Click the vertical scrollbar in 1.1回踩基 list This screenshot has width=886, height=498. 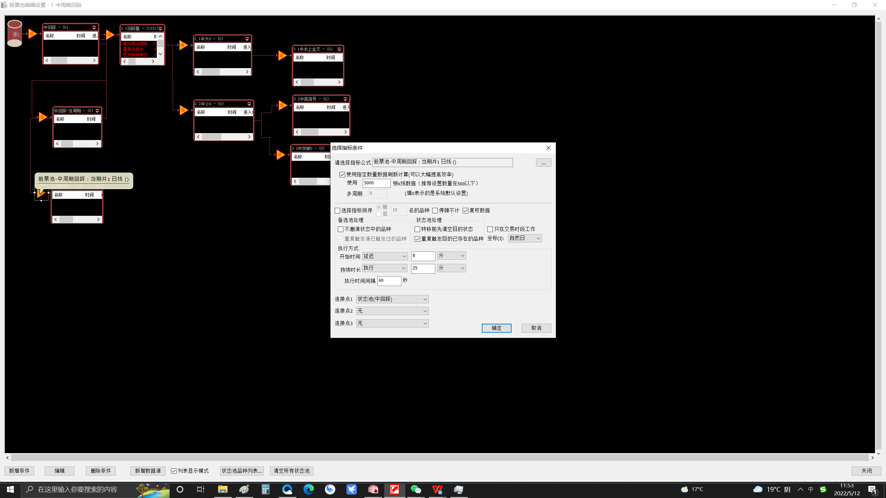click(160, 45)
